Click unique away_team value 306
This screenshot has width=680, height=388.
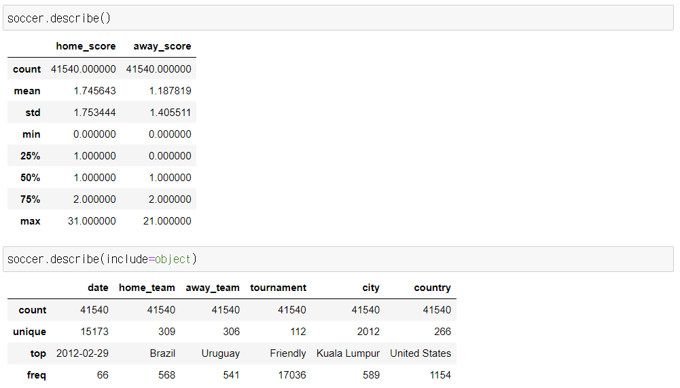(x=231, y=332)
